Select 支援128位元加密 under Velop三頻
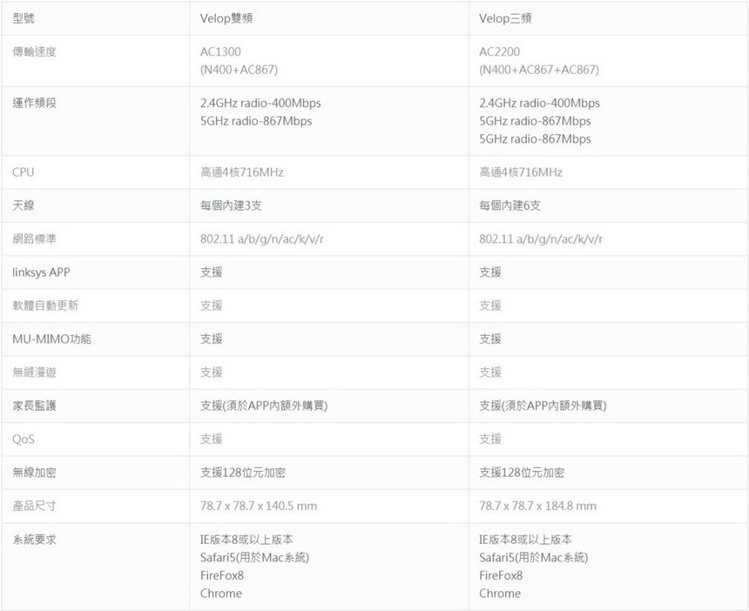The height and width of the screenshot is (611, 749). click(522, 473)
